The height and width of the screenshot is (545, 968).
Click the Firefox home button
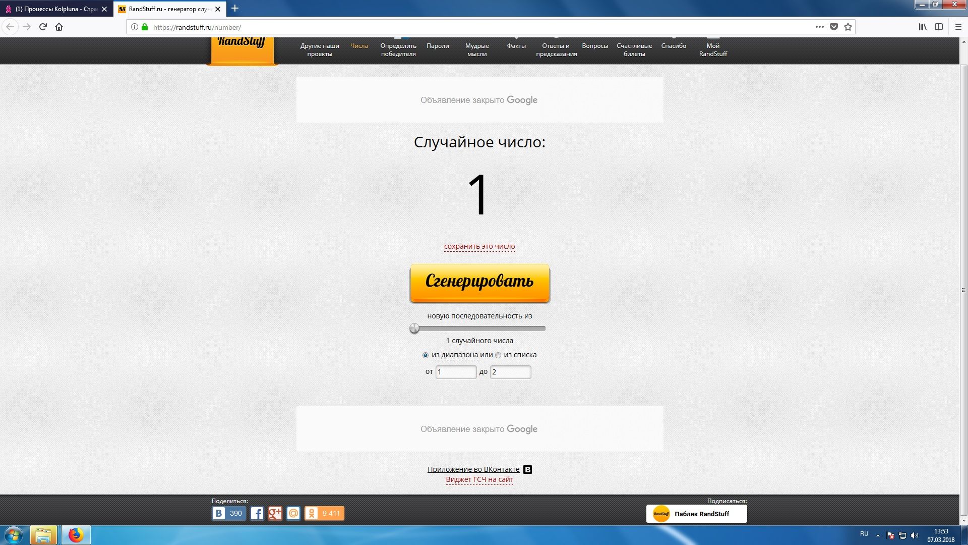59,27
